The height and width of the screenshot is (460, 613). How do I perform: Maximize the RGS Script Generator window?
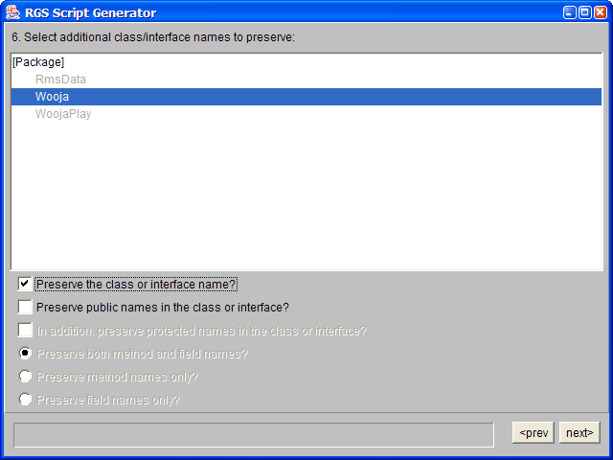tap(585, 12)
